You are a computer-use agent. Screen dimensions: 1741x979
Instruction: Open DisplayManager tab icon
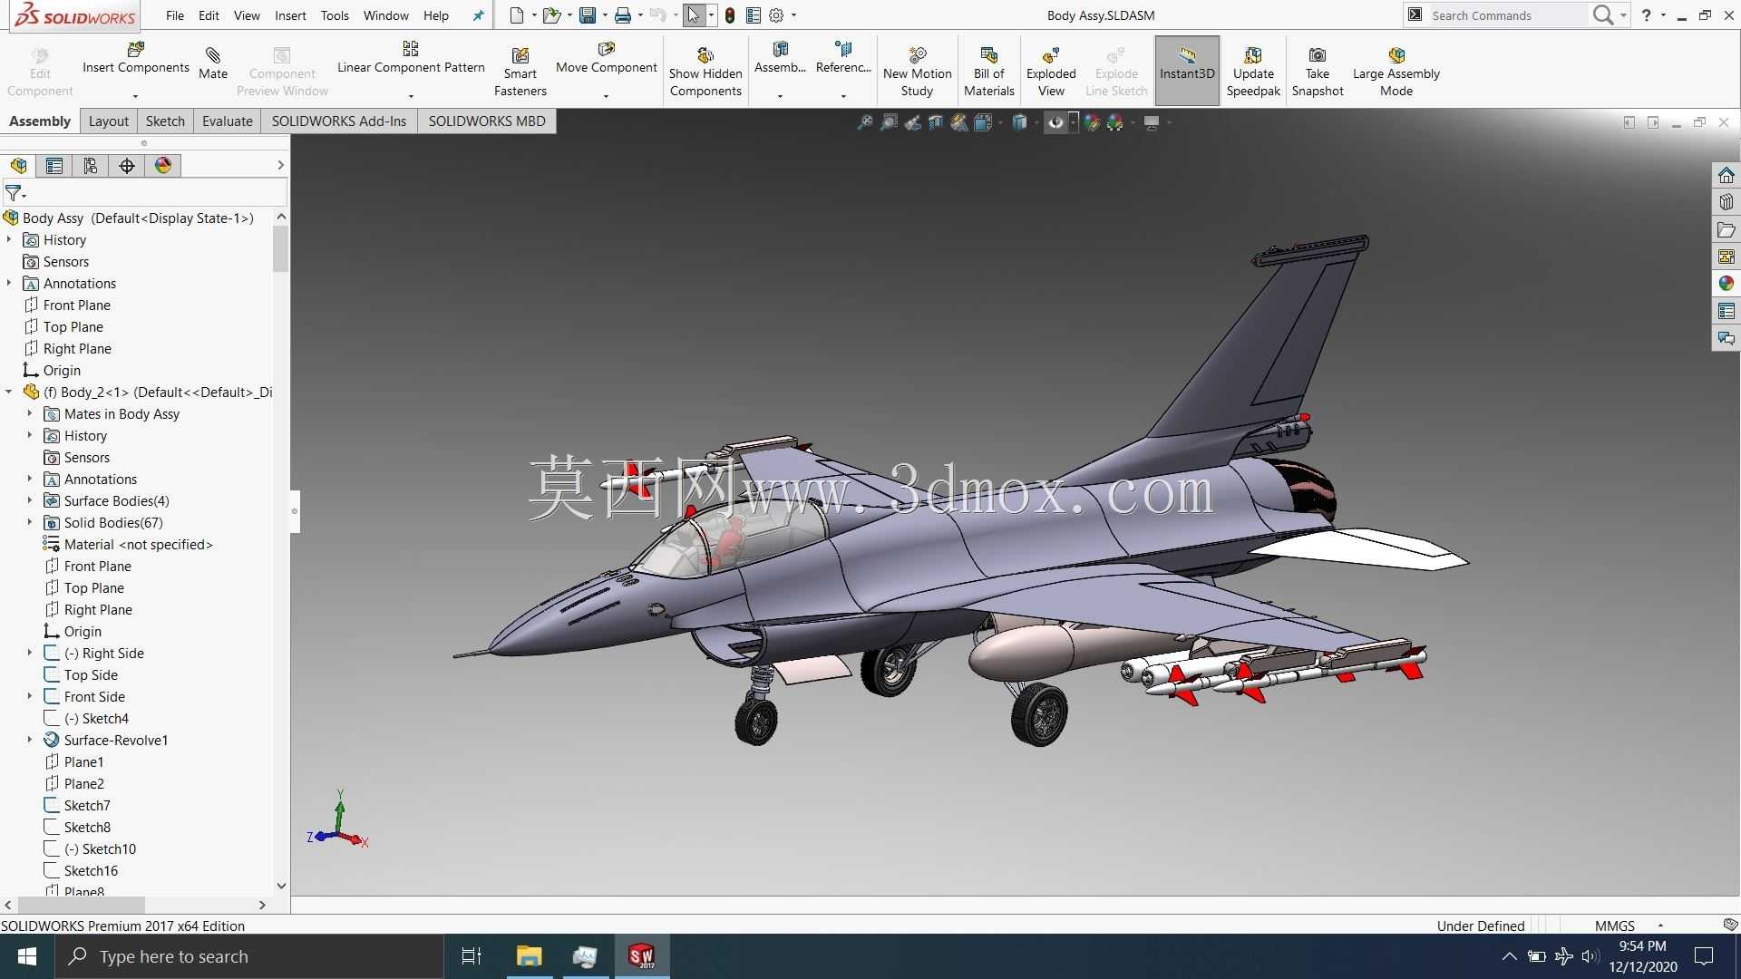[163, 165]
